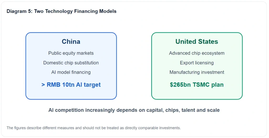Select the United States heading text

(197, 42)
